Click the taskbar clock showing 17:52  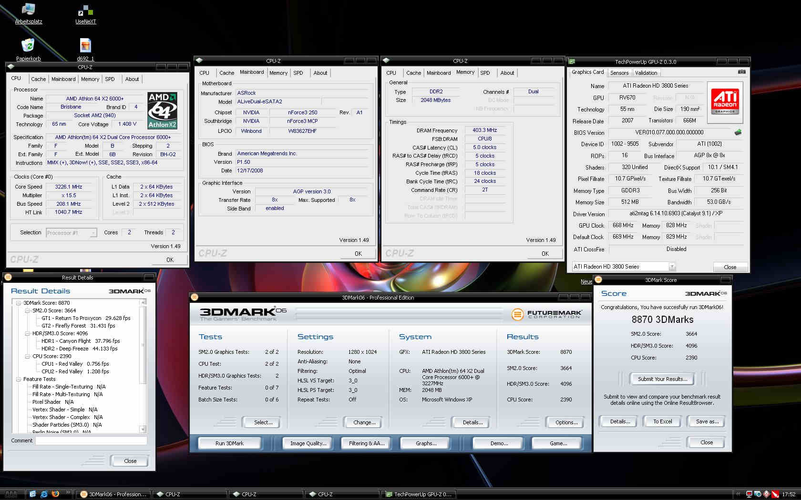[x=789, y=494]
